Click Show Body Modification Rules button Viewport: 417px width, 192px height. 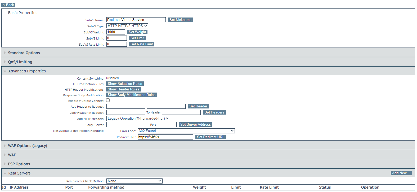tap(132, 95)
